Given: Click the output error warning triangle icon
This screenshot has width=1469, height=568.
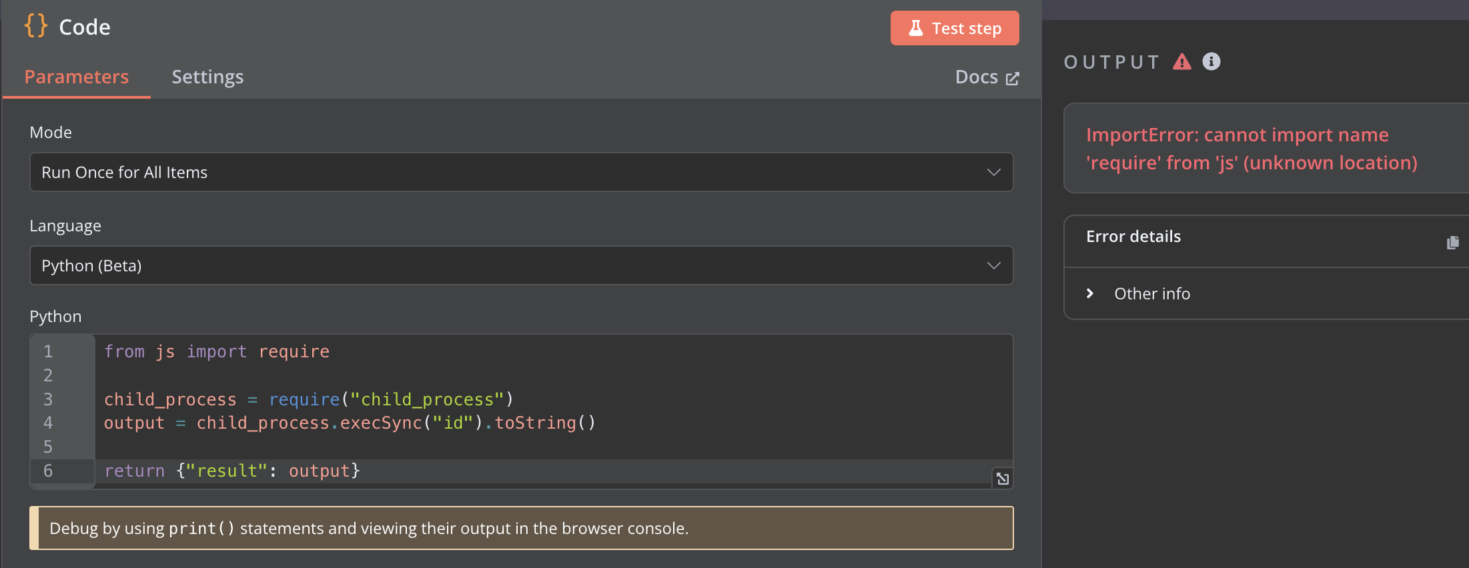Looking at the screenshot, I should 1181,62.
